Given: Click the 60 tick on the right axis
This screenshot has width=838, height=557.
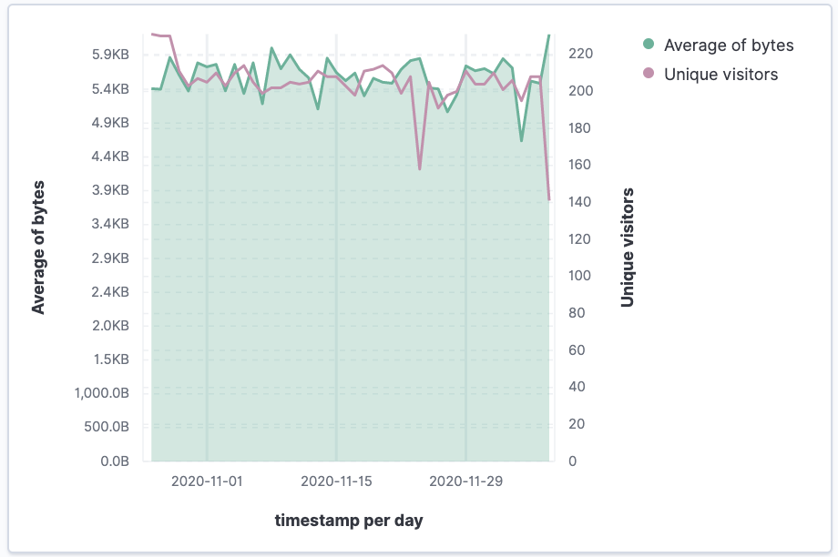Looking at the screenshot, I should coord(577,350).
